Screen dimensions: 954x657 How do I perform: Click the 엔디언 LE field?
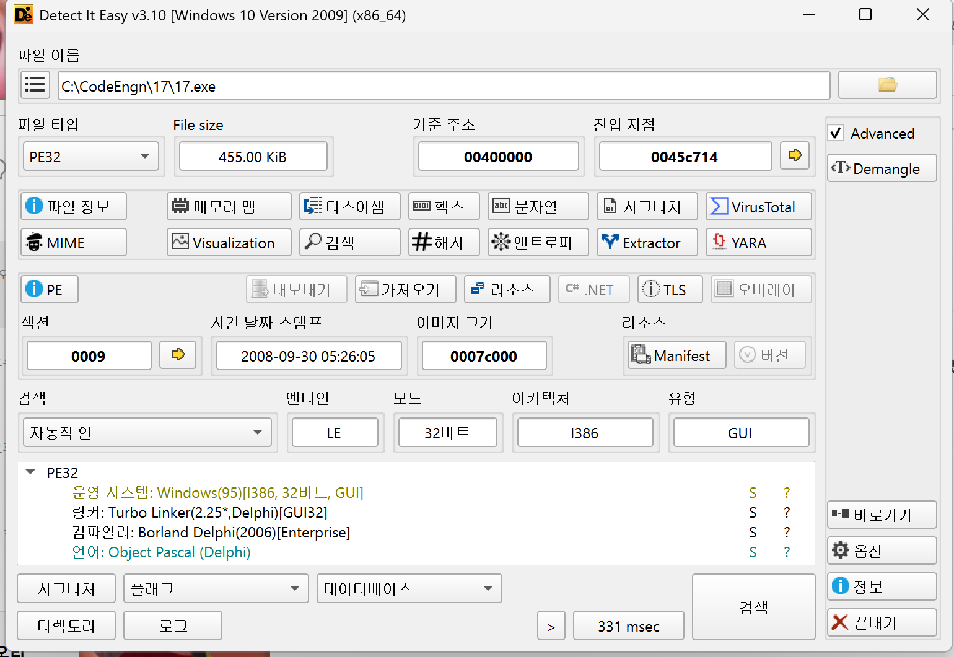335,432
